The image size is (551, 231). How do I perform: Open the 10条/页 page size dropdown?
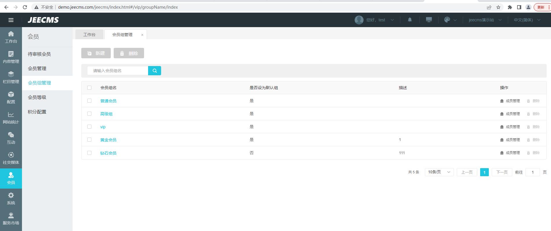tap(439, 172)
